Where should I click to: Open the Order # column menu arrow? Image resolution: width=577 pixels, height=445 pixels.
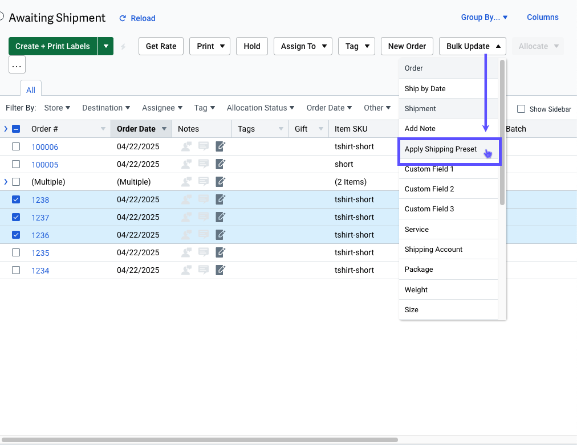pyautogui.click(x=103, y=129)
